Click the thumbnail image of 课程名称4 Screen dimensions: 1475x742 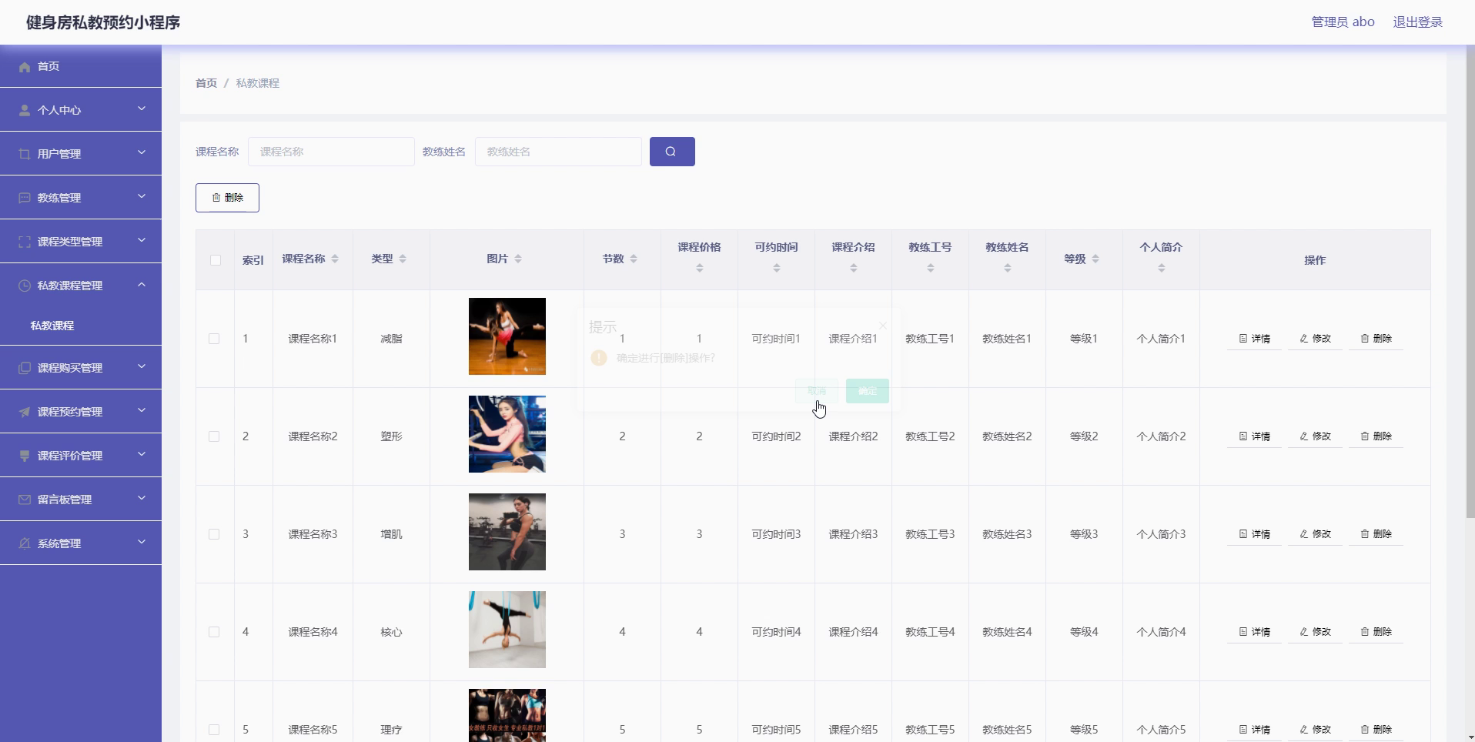tap(507, 630)
